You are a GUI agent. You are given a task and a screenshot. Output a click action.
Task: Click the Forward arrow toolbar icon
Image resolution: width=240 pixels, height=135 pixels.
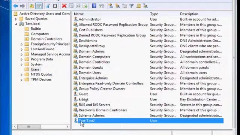pyautogui.click(x=22, y=6)
